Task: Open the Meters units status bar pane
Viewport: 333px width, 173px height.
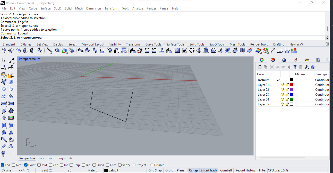Action: click(x=92, y=170)
